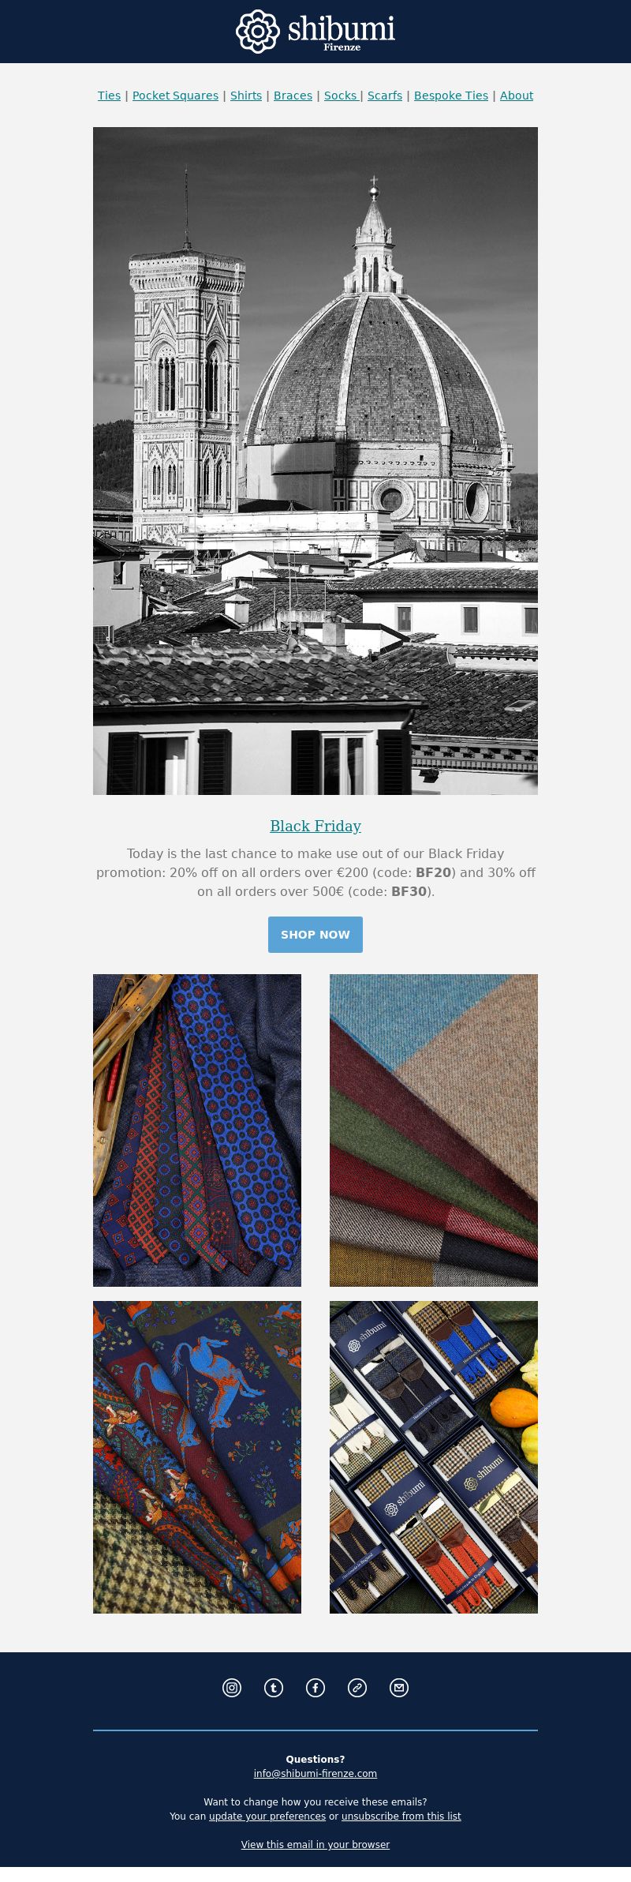Open the Bespoke Ties navigation link
The width and height of the screenshot is (631, 1882).
(x=451, y=96)
